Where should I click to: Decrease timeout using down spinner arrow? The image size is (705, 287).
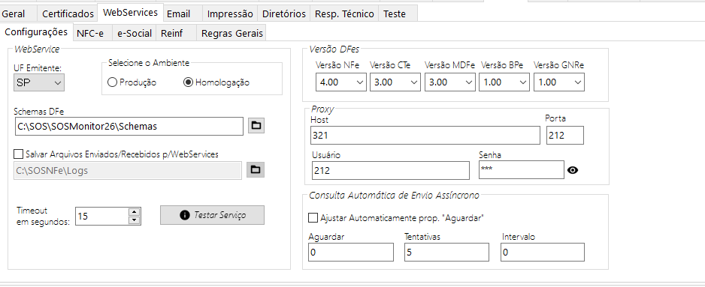(134, 220)
